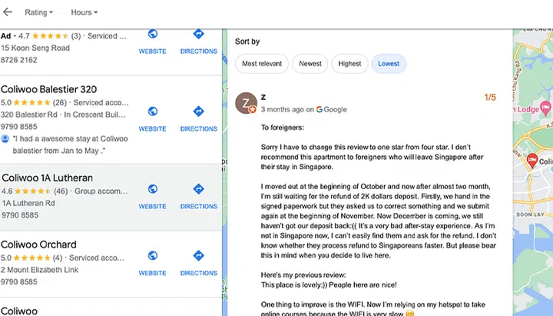Click the back arrow icon
The image size is (553, 316).
(x=8, y=12)
